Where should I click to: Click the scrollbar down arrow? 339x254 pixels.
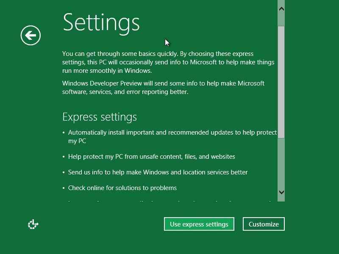281,192
